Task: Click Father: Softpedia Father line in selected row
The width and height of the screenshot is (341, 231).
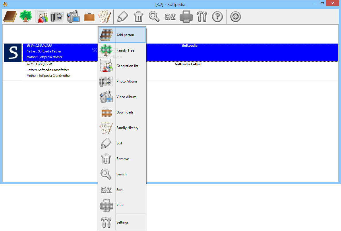Action: [44, 51]
